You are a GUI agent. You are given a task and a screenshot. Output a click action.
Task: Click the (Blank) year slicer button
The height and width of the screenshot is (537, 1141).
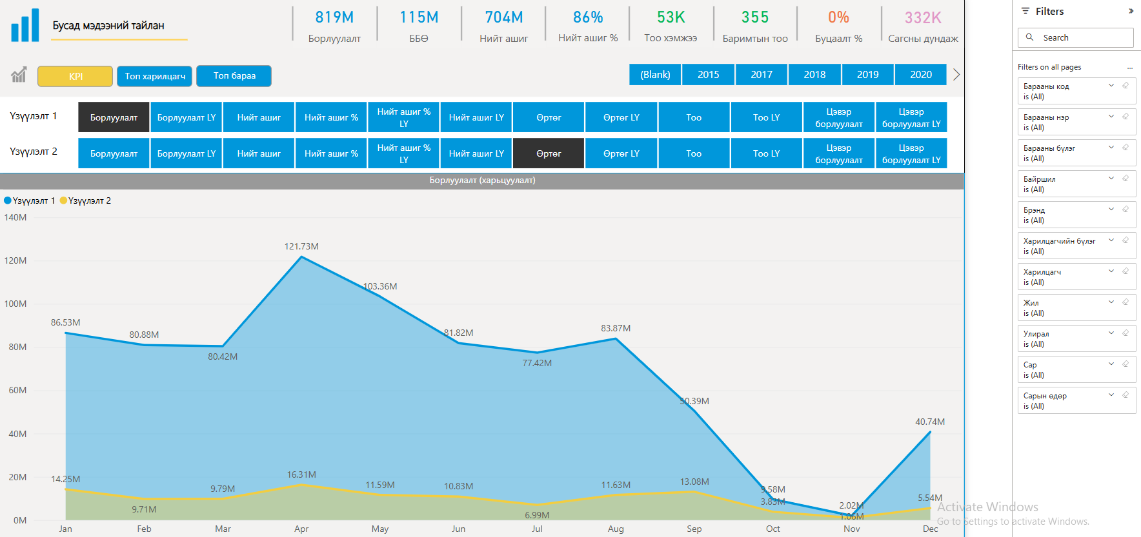pos(655,75)
